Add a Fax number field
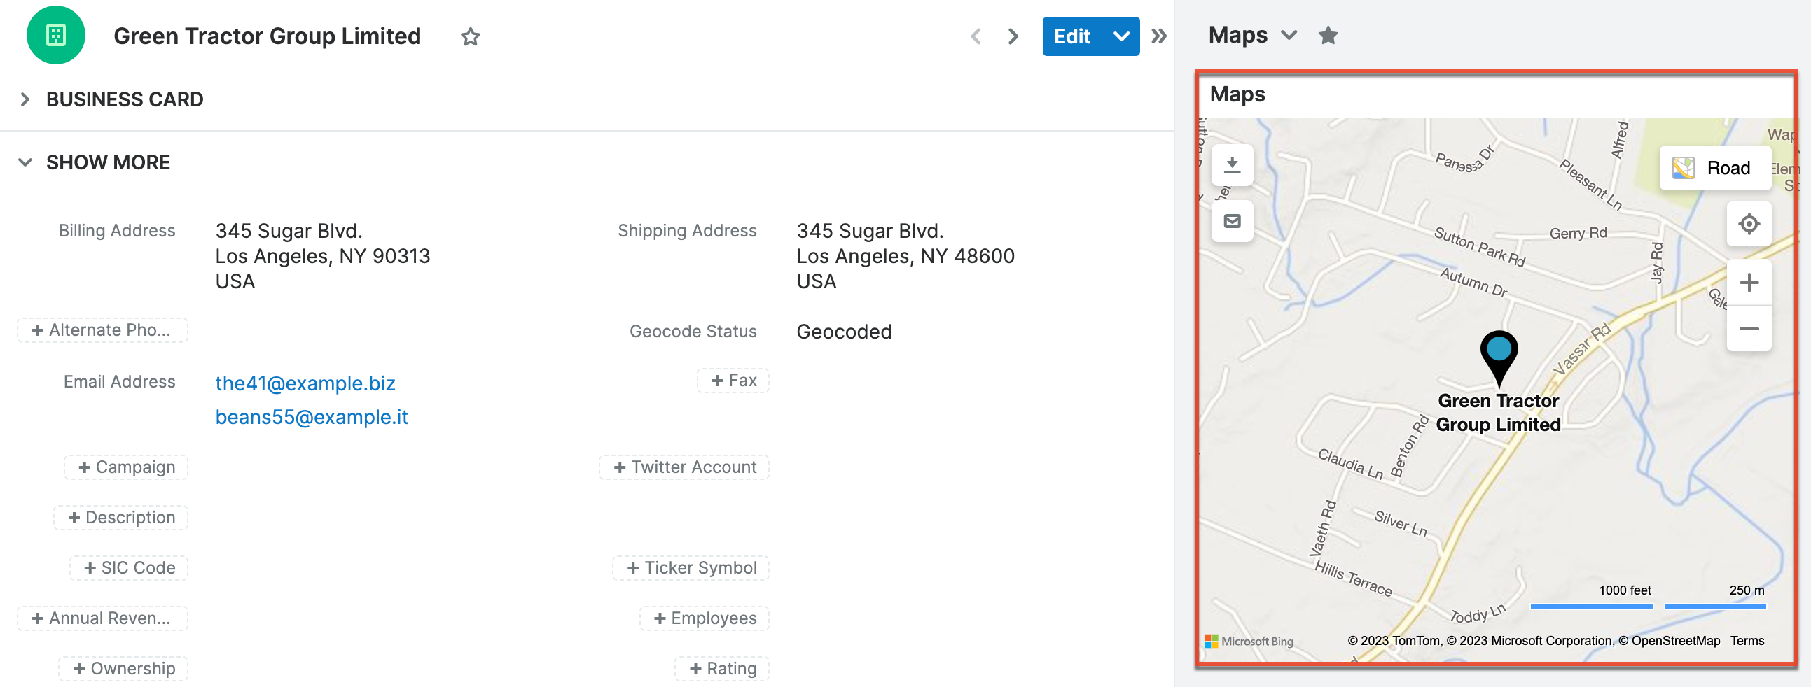 pyautogui.click(x=733, y=380)
